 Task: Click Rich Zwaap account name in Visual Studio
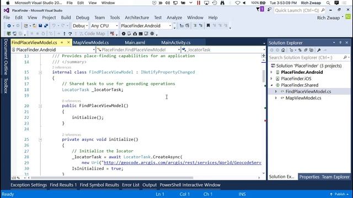coord(328,18)
